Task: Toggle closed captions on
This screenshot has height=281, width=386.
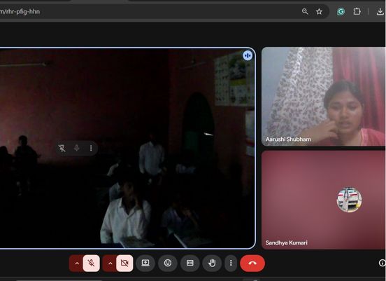Action: coord(190,263)
